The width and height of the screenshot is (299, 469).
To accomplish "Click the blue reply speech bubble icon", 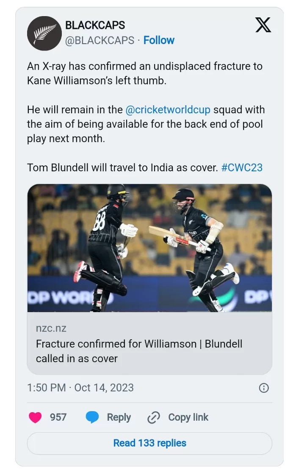I will point(92,417).
